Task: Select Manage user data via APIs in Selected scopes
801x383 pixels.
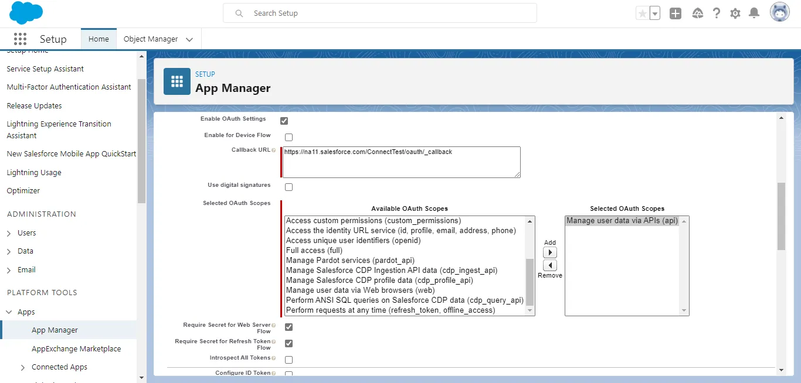Action: coord(622,221)
